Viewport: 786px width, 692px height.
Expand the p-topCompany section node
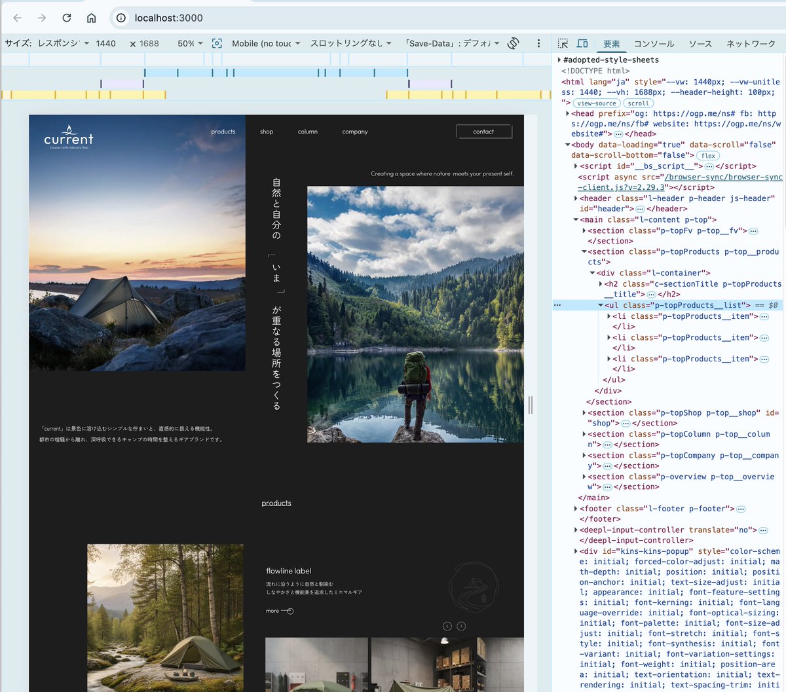tap(585, 456)
